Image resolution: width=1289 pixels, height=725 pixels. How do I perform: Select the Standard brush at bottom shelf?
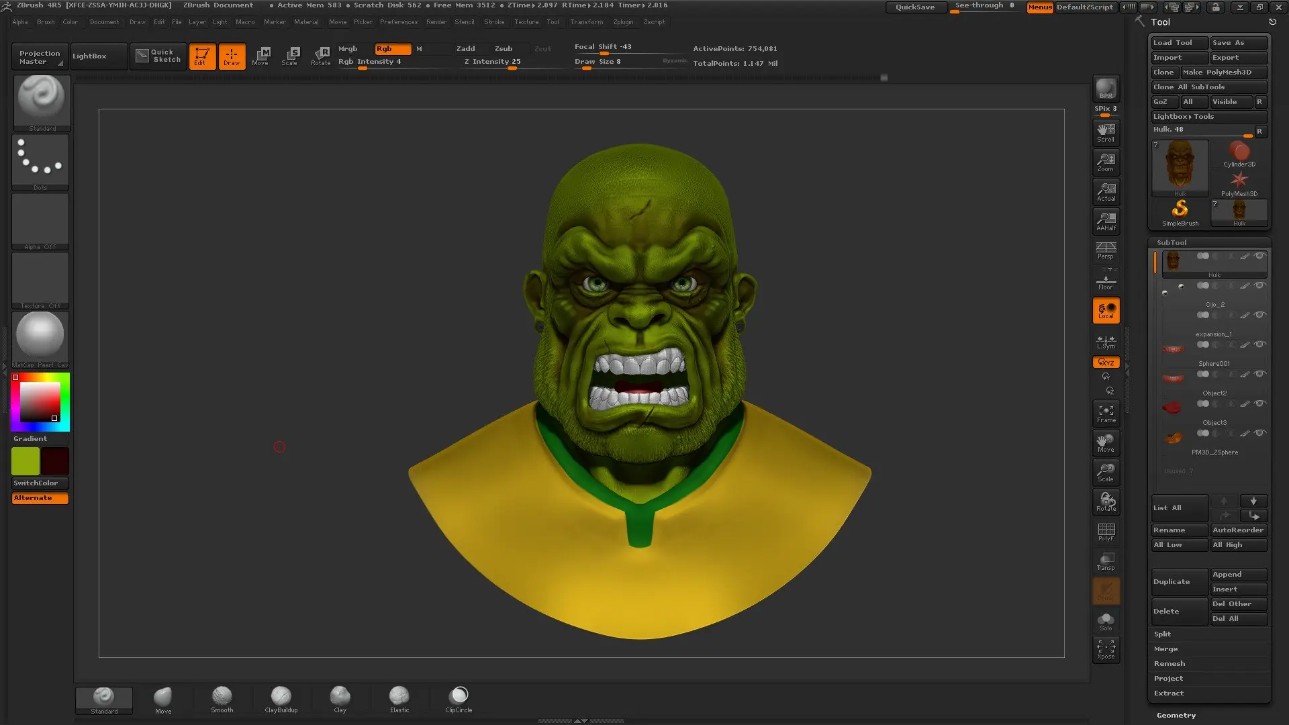point(104,700)
